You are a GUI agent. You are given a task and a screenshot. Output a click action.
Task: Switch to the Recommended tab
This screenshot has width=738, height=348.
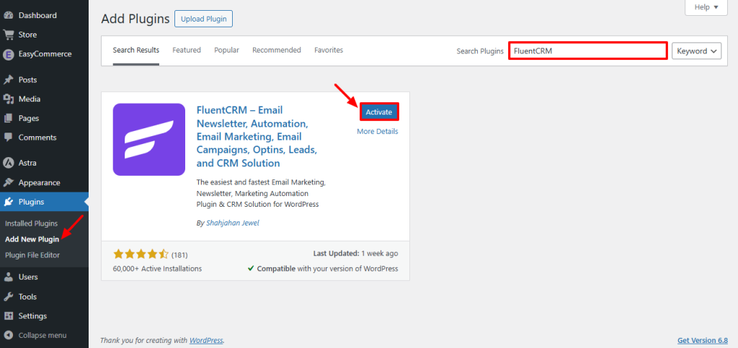[277, 50]
